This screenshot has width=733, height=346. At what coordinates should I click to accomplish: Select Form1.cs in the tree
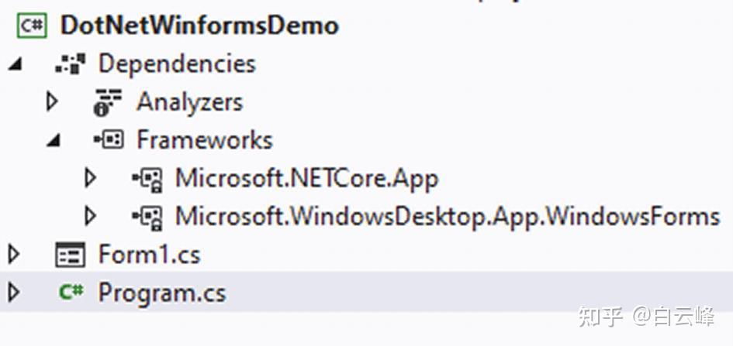150,255
